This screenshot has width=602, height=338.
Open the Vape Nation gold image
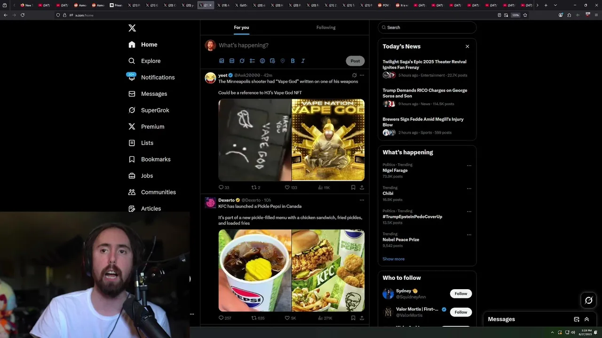(328, 140)
